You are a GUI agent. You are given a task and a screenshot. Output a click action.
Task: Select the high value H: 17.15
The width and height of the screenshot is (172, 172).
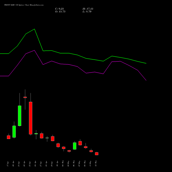coord(88,9)
